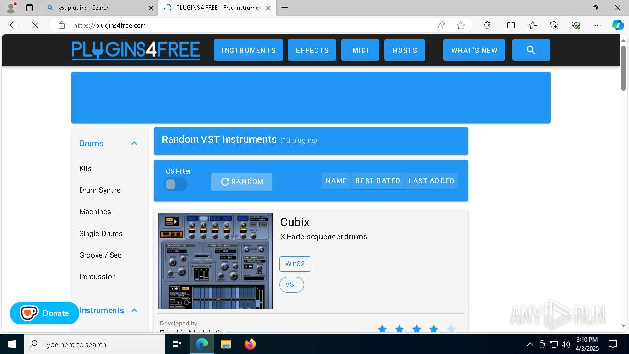Open the EFFECTS menu
629x354 pixels.
(312, 50)
